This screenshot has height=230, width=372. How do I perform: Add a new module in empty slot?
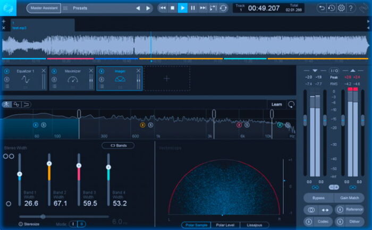(x=166, y=78)
